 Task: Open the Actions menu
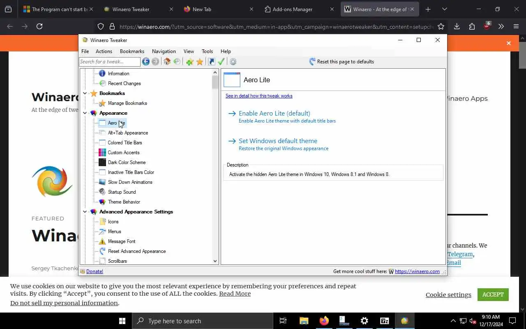click(x=104, y=51)
